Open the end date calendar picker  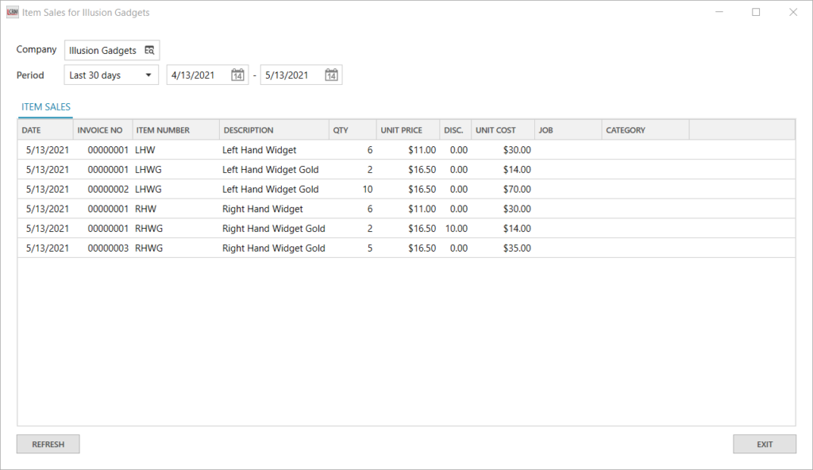pos(331,75)
